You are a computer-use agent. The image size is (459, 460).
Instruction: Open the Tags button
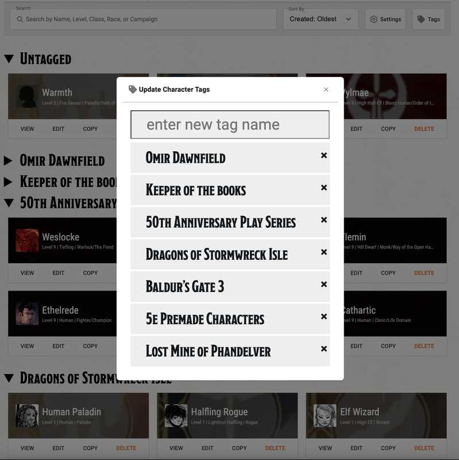tap(428, 19)
